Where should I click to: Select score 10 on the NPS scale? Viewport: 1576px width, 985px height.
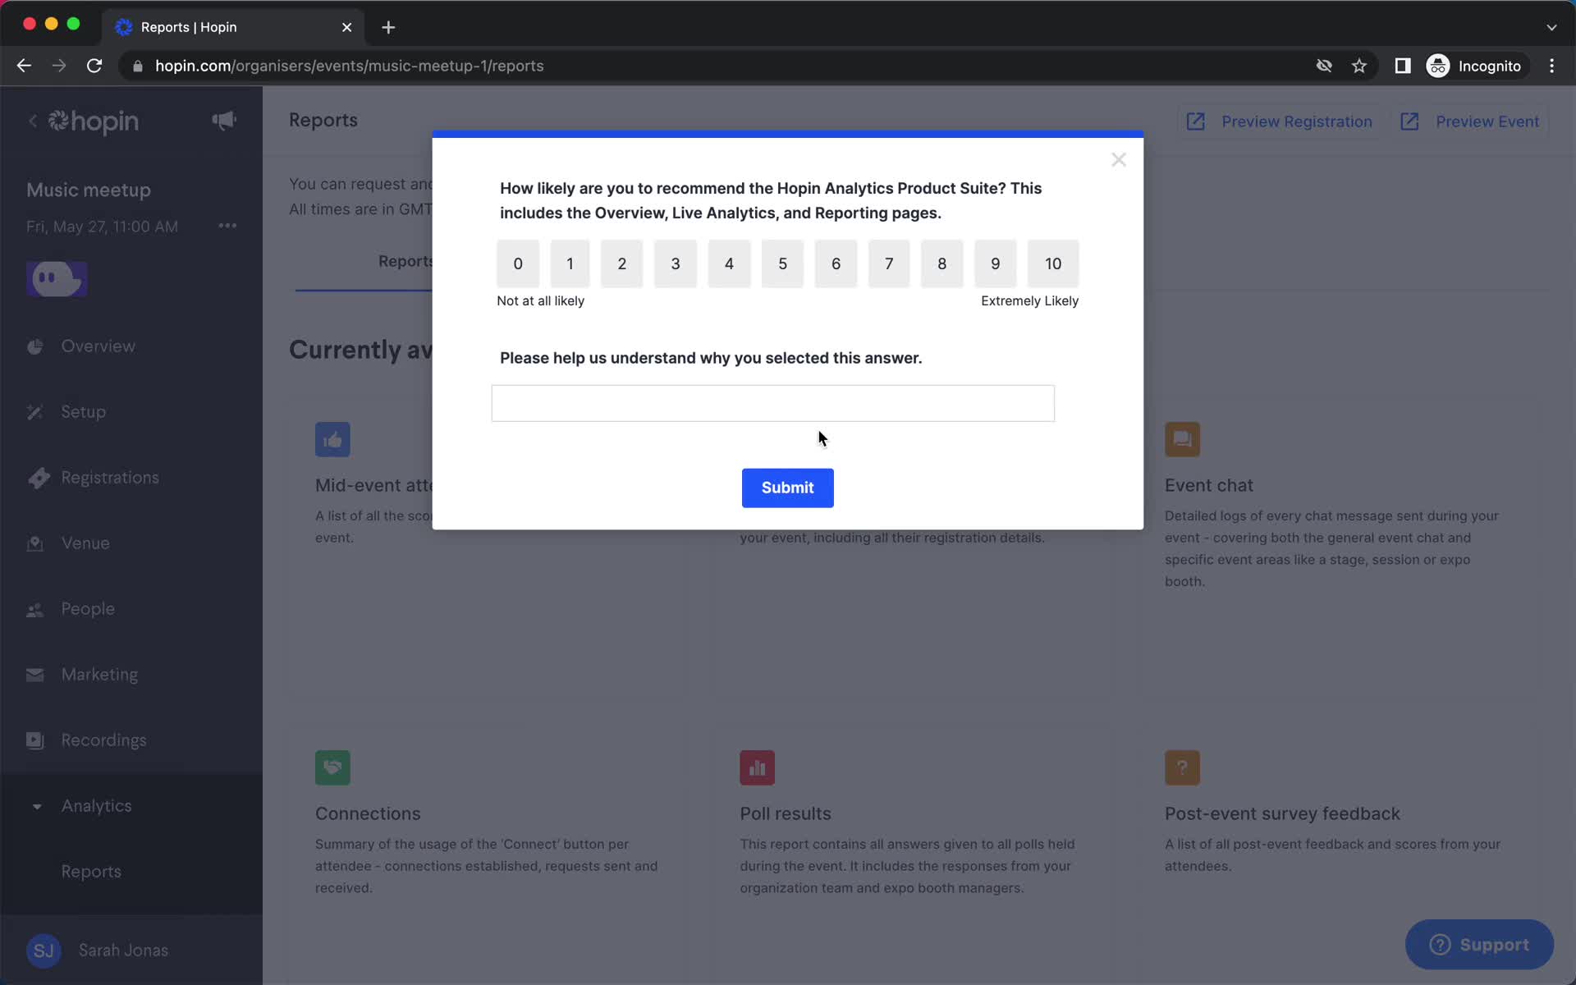(1053, 263)
